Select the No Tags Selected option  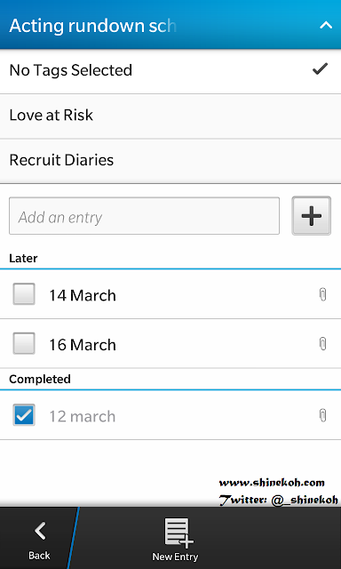[170, 70]
